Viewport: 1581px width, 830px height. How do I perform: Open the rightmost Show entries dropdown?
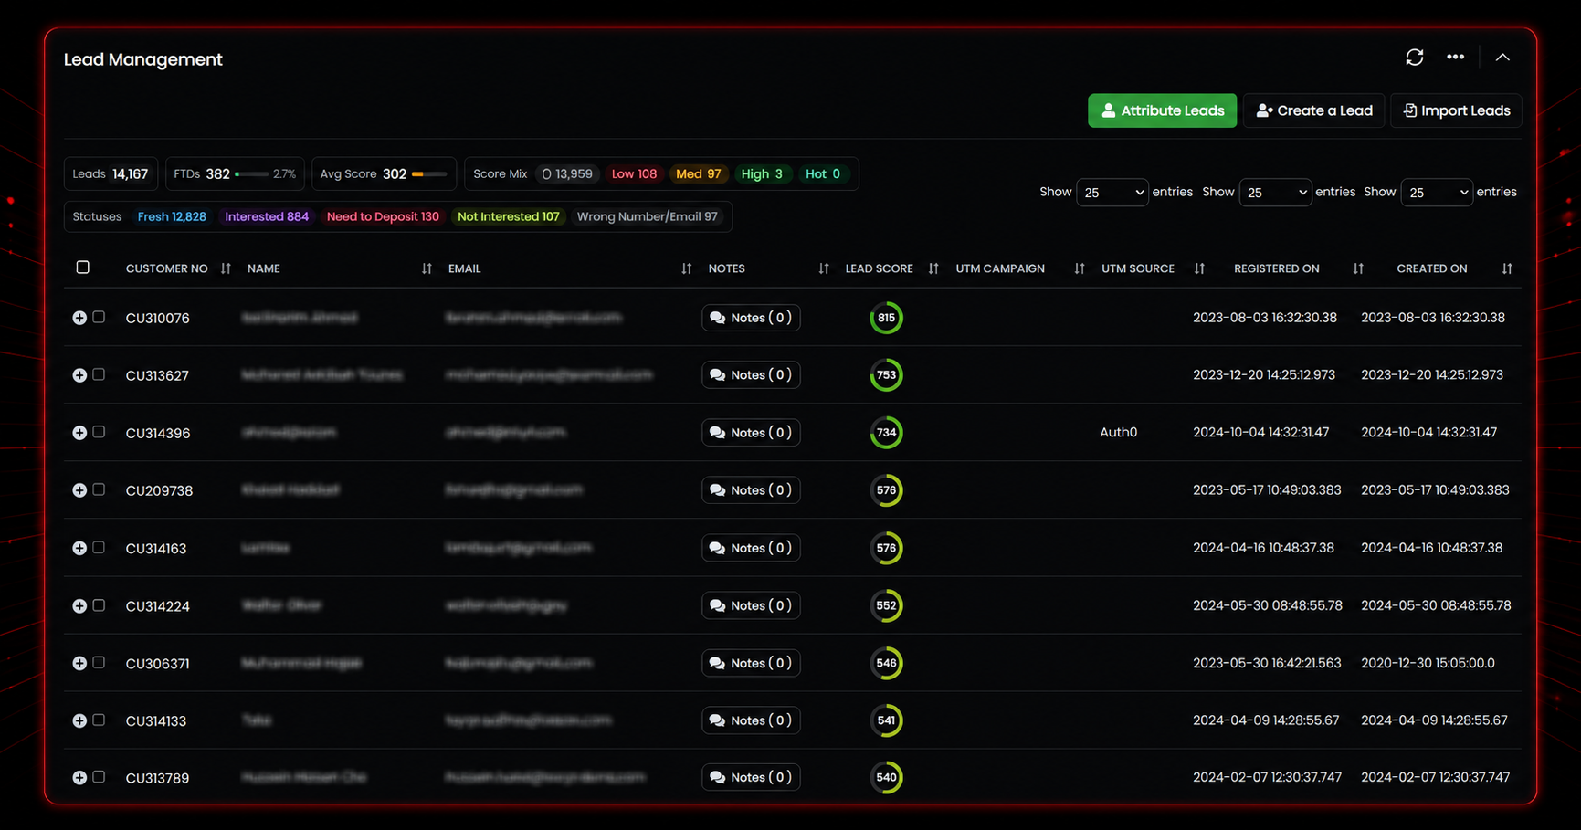click(1436, 193)
